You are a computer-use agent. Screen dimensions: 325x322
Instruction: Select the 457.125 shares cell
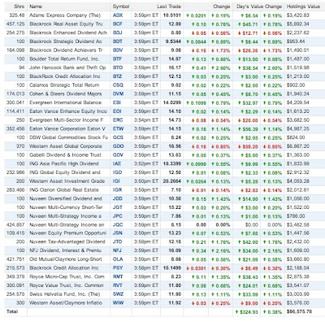15,24
